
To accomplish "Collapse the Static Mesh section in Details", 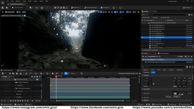I will click(142, 89).
